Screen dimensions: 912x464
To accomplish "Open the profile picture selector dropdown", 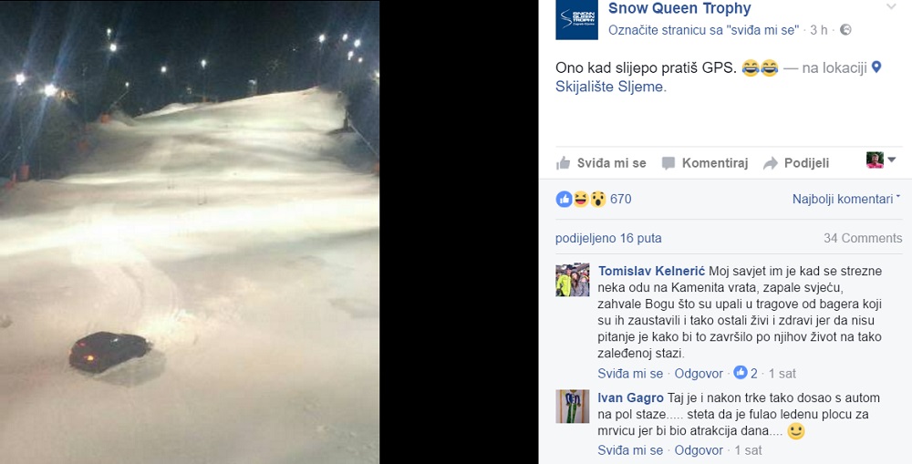I will pyautogui.click(x=881, y=160).
